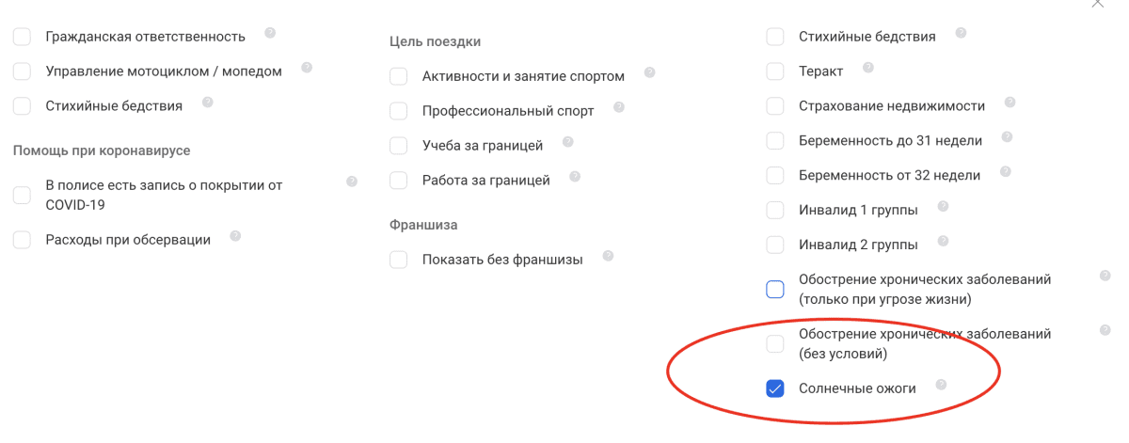Show info for Теракт option
The width and height of the screenshot is (1129, 443).
pyautogui.click(x=868, y=68)
